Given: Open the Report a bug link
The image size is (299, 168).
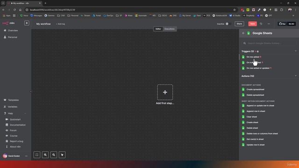Looking at the screenshot, I should (14, 141).
